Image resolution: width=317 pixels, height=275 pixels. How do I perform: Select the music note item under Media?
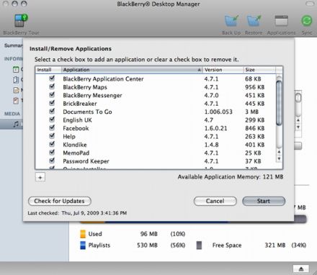click(16, 125)
